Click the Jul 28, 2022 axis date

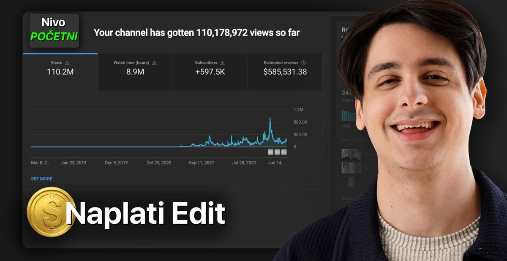coord(244,163)
